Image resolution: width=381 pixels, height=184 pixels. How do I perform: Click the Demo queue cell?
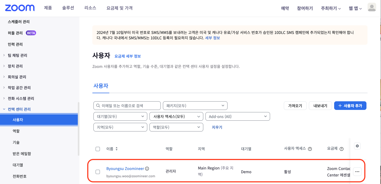click(x=246, y=172)
